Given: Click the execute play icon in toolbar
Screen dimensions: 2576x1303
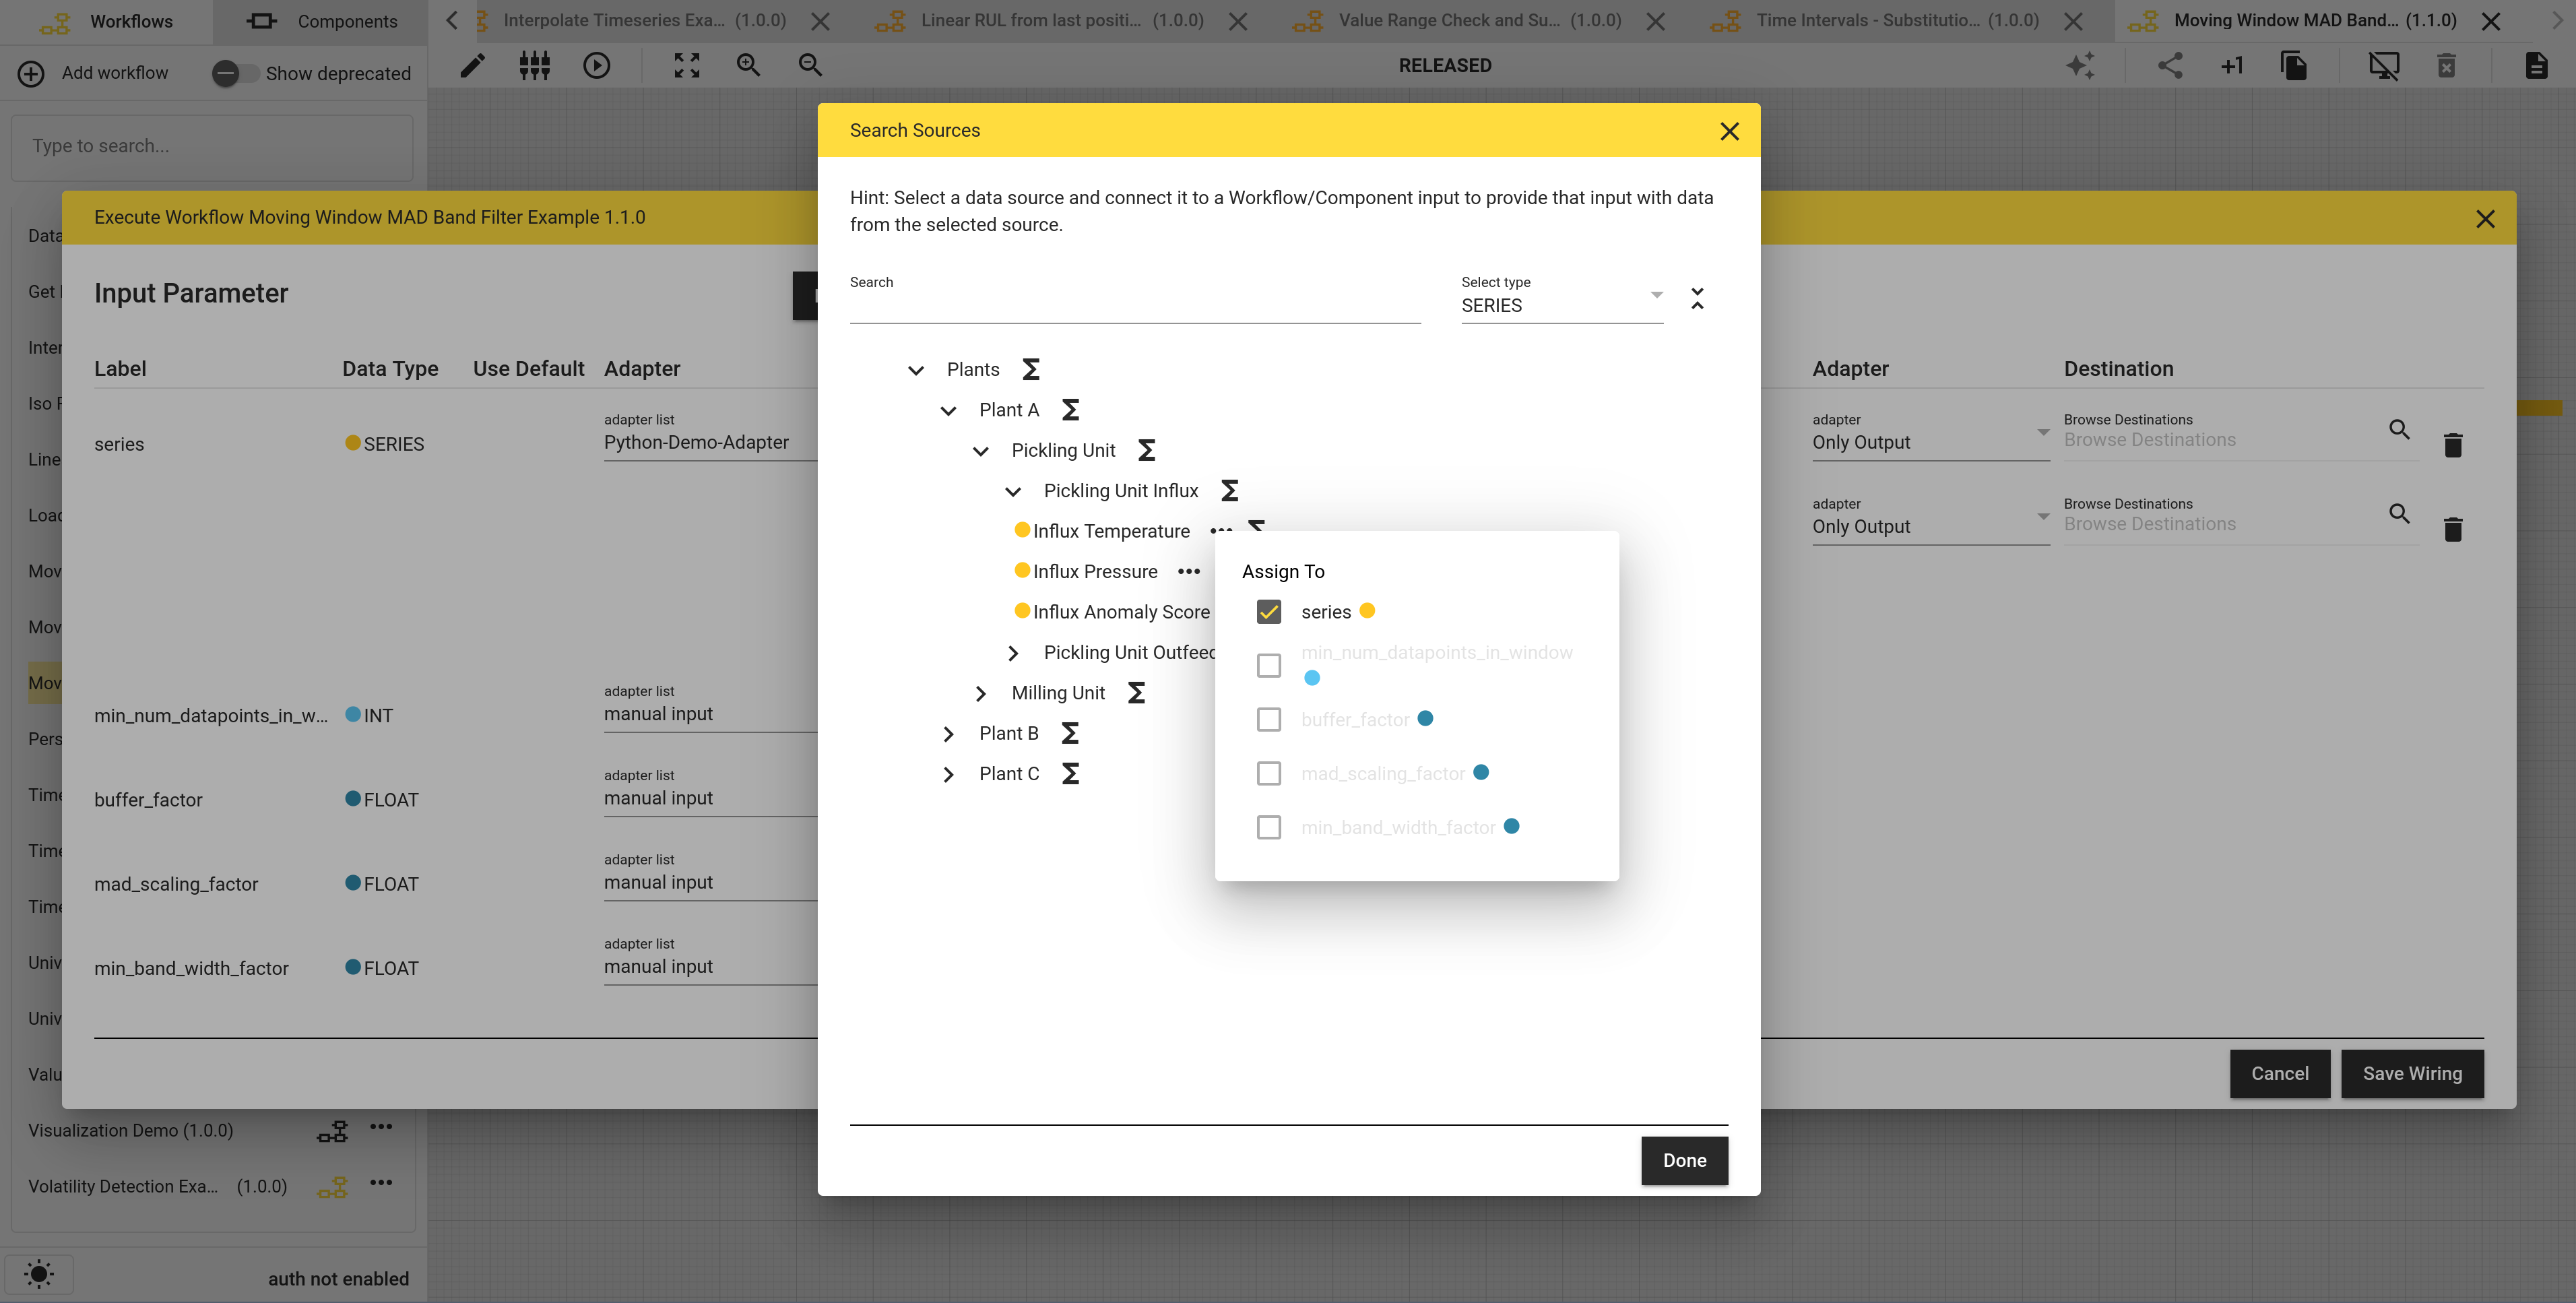Looking at the screenshot, I should click(x=597, y=66).
